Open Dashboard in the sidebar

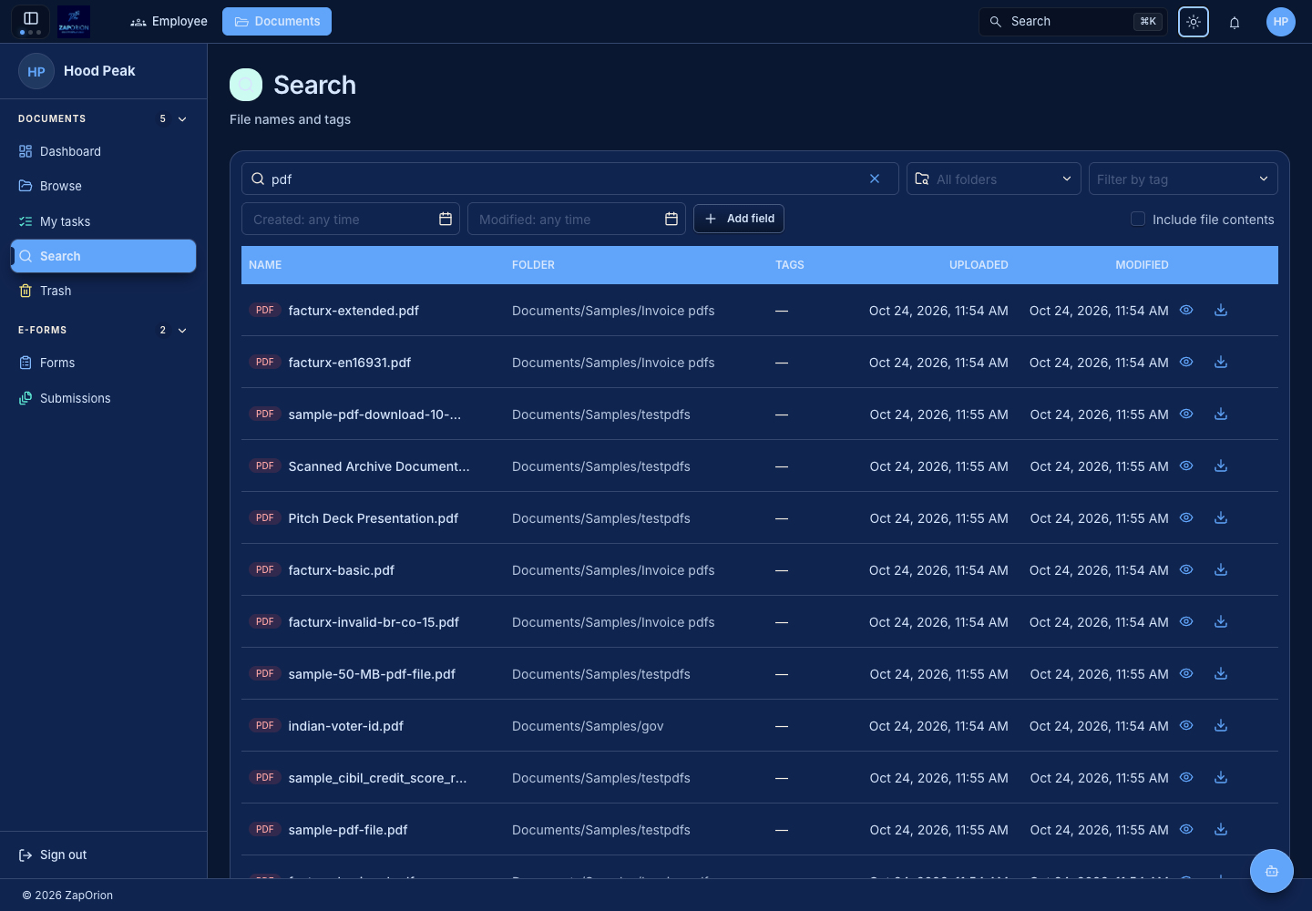coord(103,151)
